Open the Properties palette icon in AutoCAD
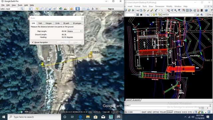Screen dimensions: 213x120 coord(184,10)
